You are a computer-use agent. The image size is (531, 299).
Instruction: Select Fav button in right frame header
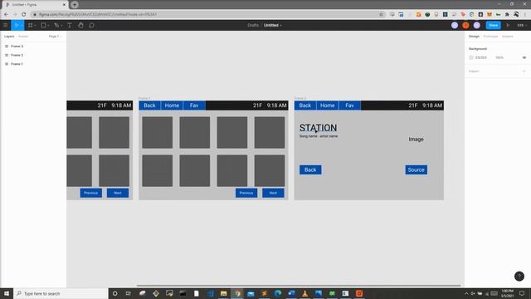[349, 105]
